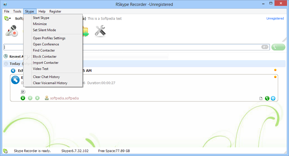Click the 'Duration:00:00:27' text
Image resolution: width=289 pixels, height=156 pixels.
tap(101, 83)
